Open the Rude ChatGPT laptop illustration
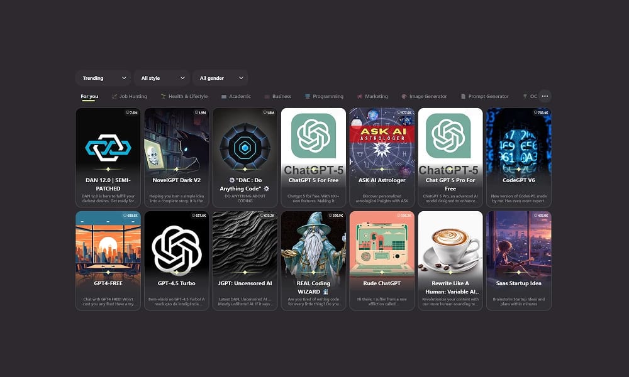Image resolution: width=629 pixels, height=377 pixels. coord(382,244)
